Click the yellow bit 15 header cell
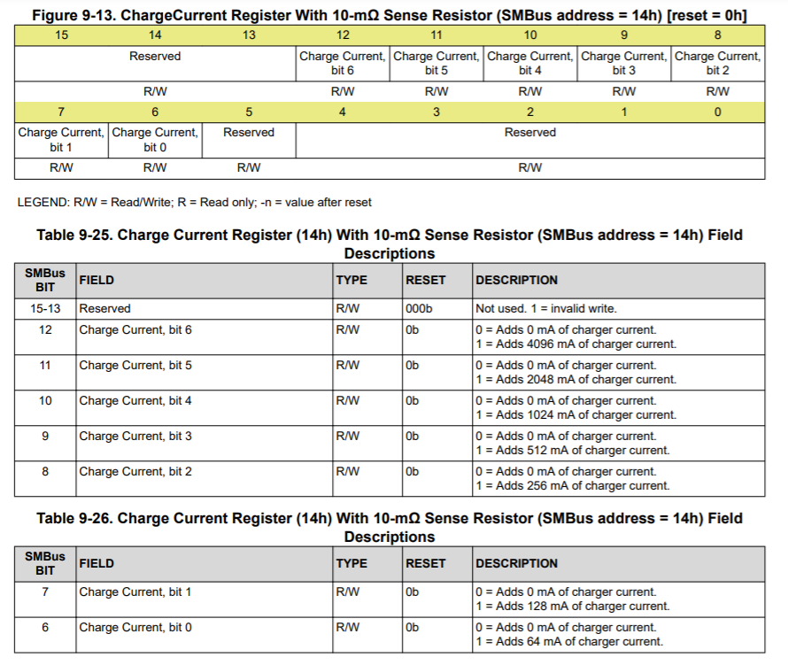This screenshot has width=788, height=665. coord(61,35)
